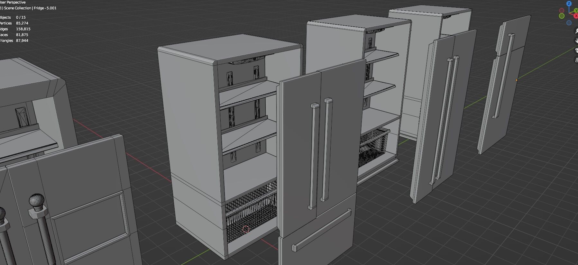Screen dimensions: 578x265
Task: Toggle perspective/orthographic grid icon
Action: click(576, 60)
